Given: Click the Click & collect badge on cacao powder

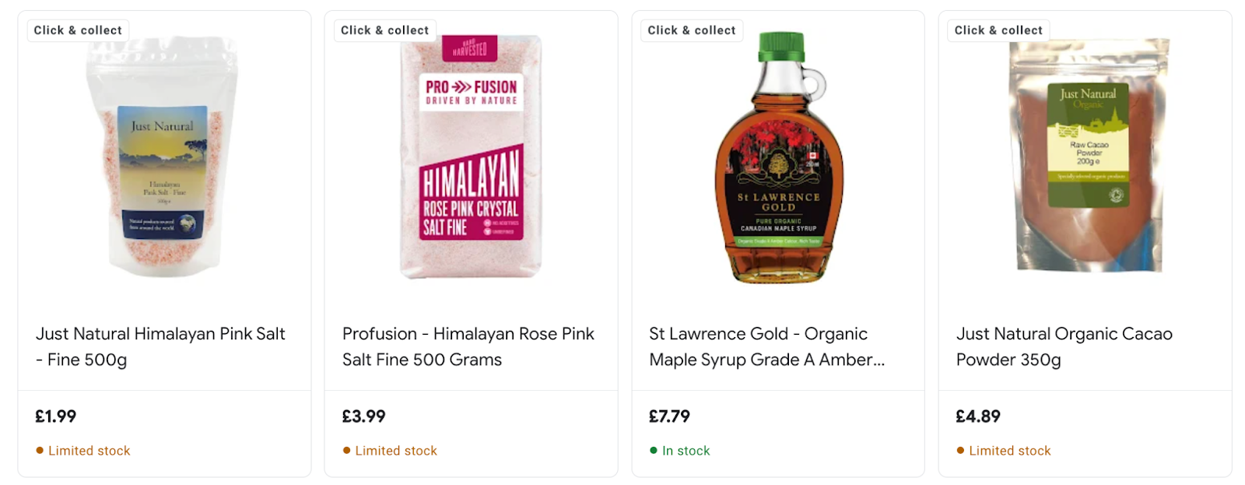Looking at the screenshot, I should (x=998, y=30).
